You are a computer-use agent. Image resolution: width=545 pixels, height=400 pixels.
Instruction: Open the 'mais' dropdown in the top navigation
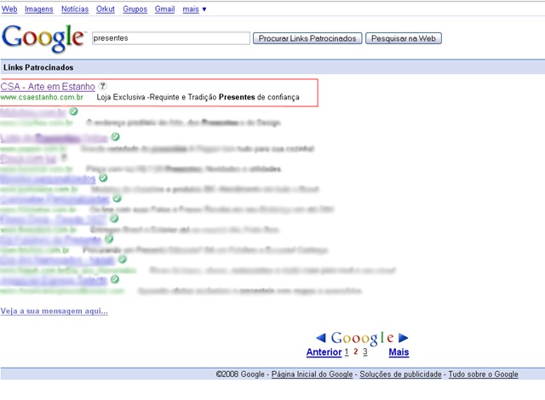click(194, 9)
